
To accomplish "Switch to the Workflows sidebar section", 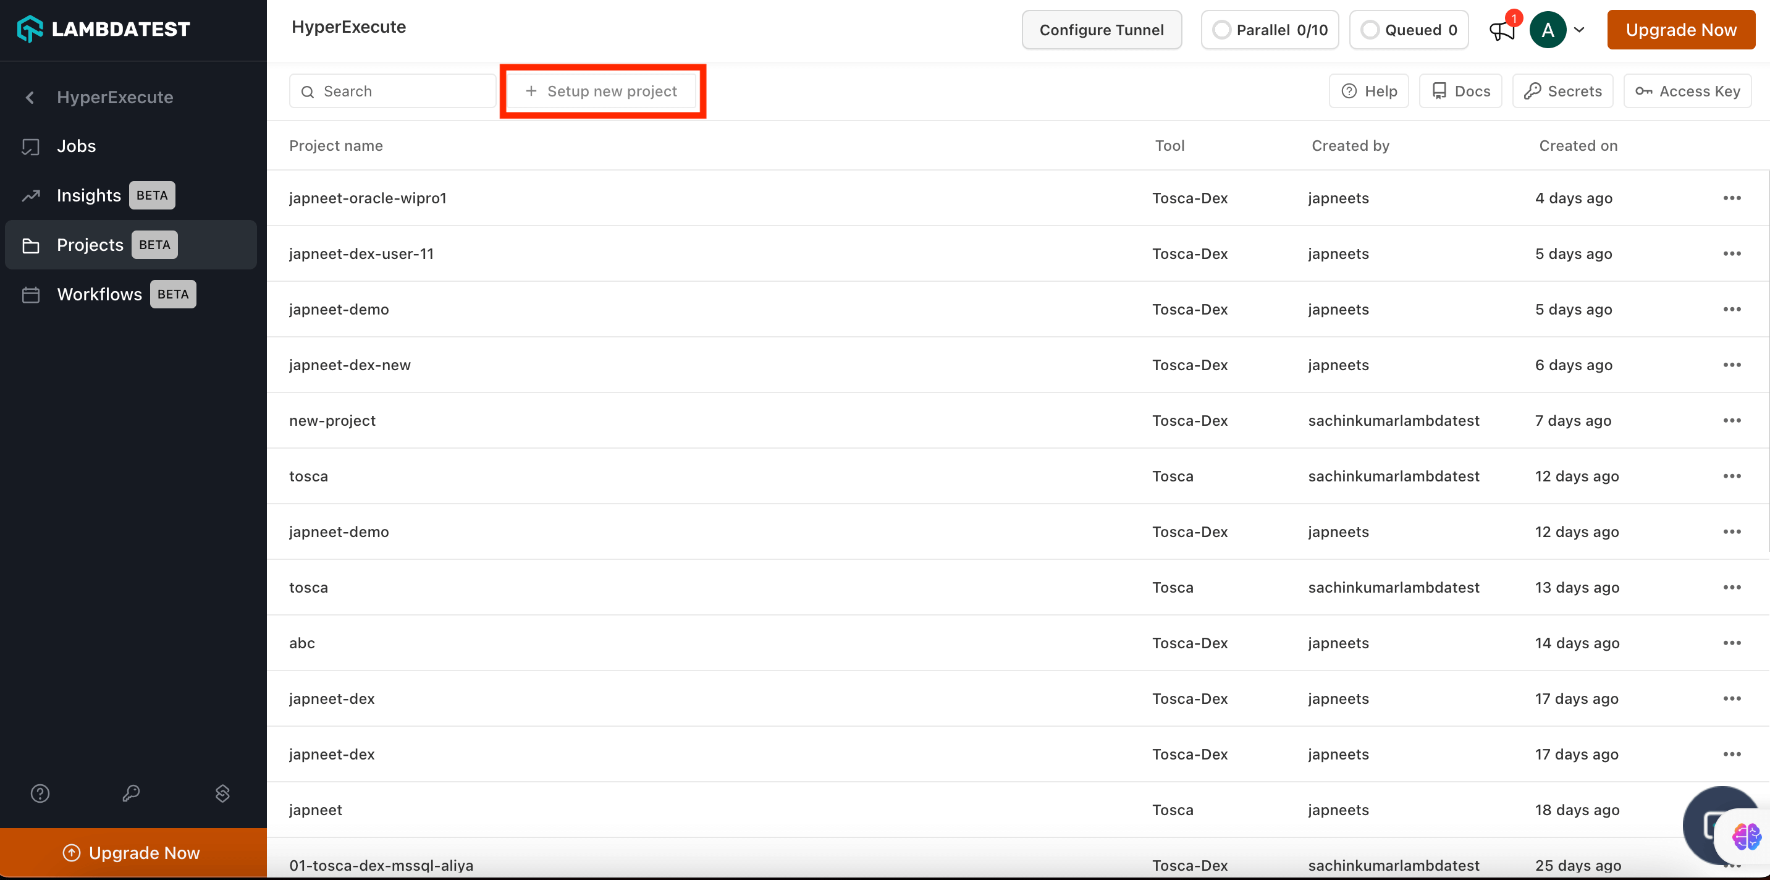I will pos(99,294).
